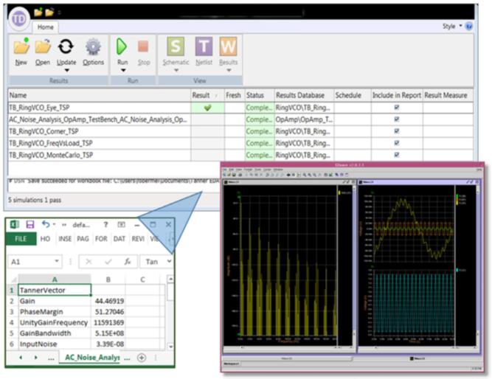Open the Netlist view icon
Image resolution: width=492 pixels, height=379 pixels.
point(204,46)
